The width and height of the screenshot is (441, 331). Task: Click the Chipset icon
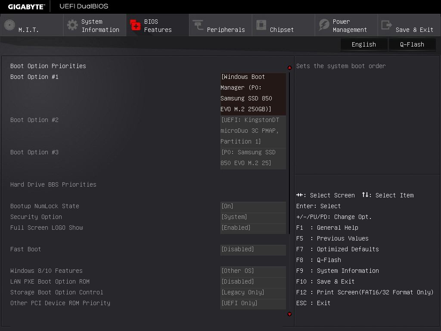[261, 25]
